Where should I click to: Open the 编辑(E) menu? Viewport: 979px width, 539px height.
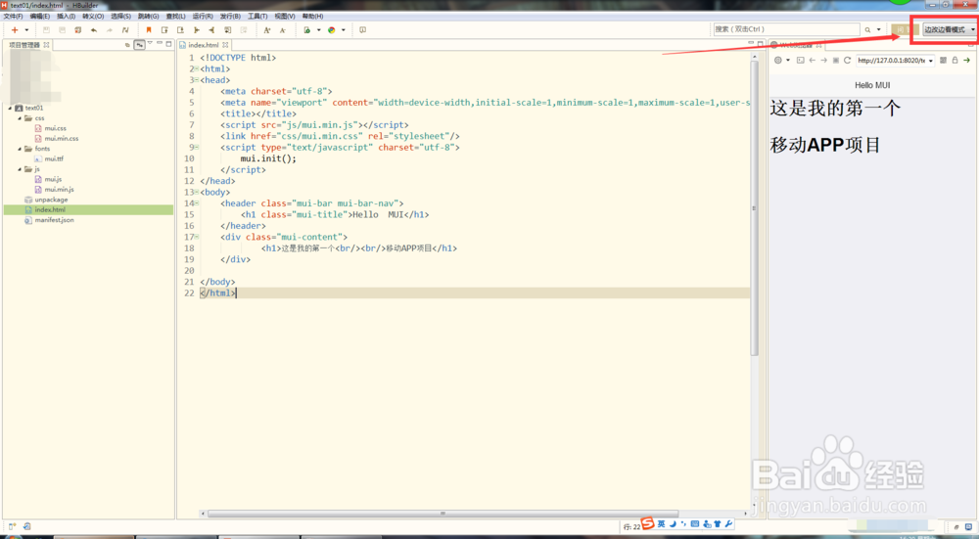coord(40,17)
